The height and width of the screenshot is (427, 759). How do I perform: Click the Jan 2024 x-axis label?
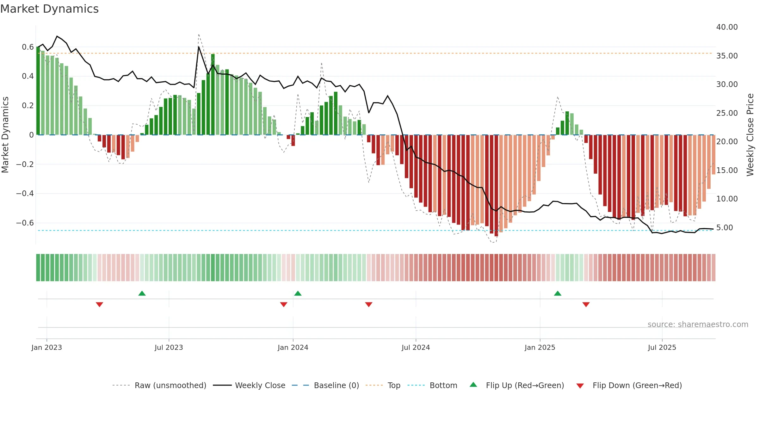point(293,347)
